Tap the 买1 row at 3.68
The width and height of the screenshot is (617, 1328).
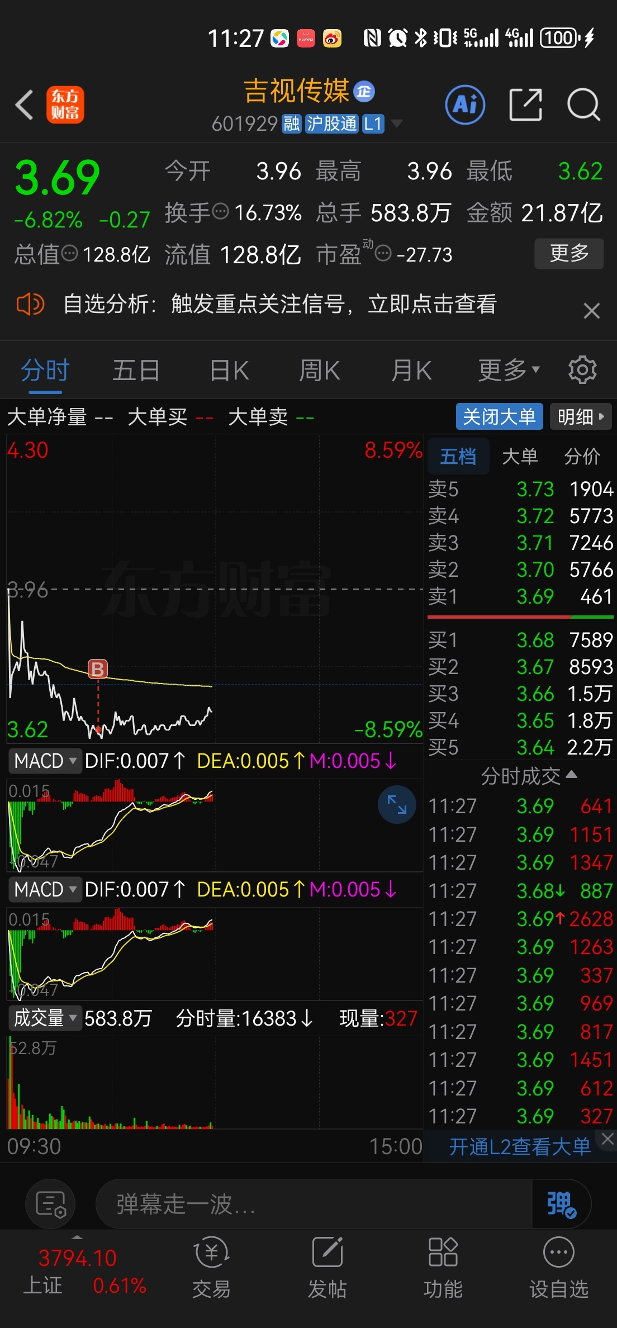click(x=520, y=640)
